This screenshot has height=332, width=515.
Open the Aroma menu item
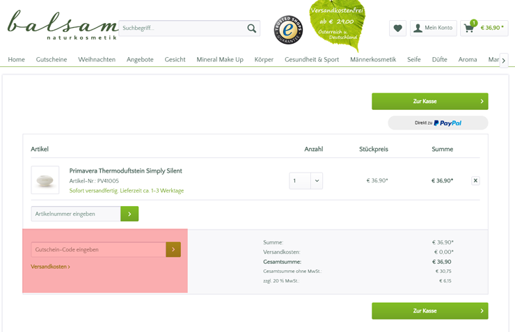[x=468, y=59]
